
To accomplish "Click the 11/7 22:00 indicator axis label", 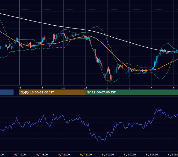I will pos(86,155).
